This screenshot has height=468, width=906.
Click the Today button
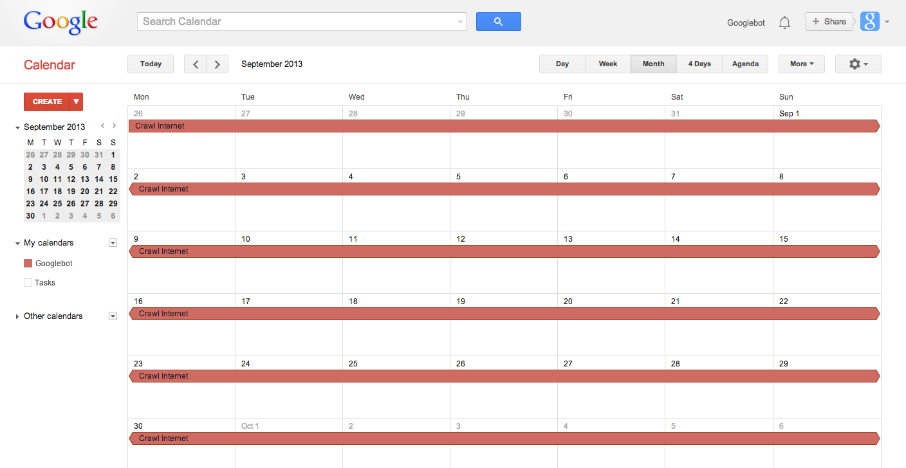click(x=151, y=64)
